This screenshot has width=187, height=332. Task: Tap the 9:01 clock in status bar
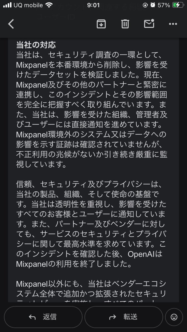93,6
